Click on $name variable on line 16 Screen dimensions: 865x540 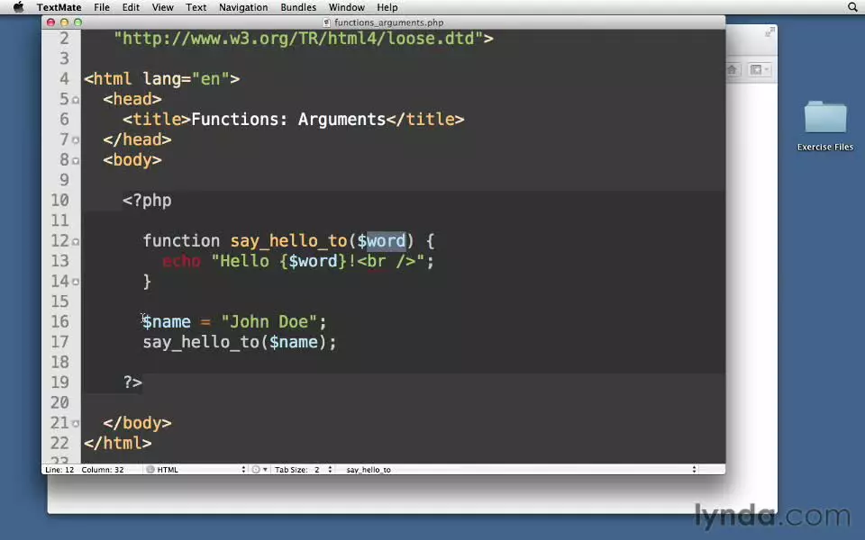point(167,322)
